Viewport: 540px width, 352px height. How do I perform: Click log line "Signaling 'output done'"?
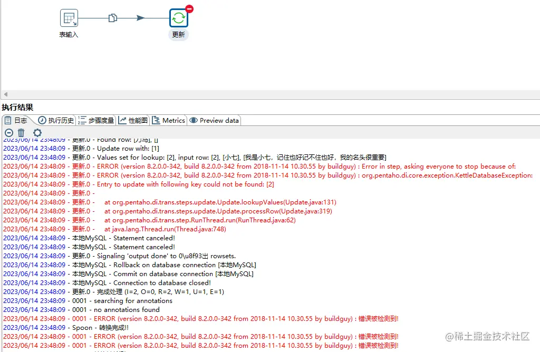(x=120, y=256)
